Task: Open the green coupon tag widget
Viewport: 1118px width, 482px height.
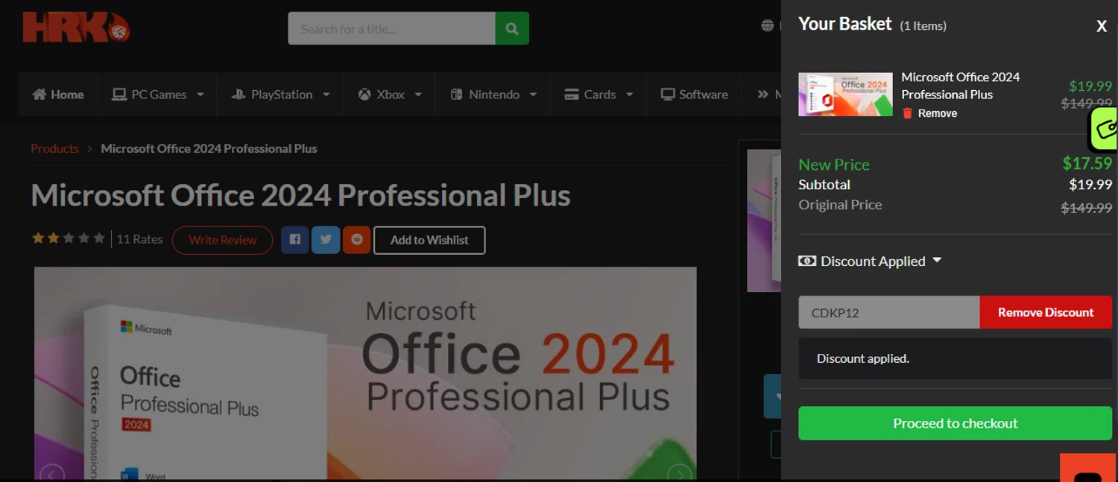Action: coord(1105,130)
